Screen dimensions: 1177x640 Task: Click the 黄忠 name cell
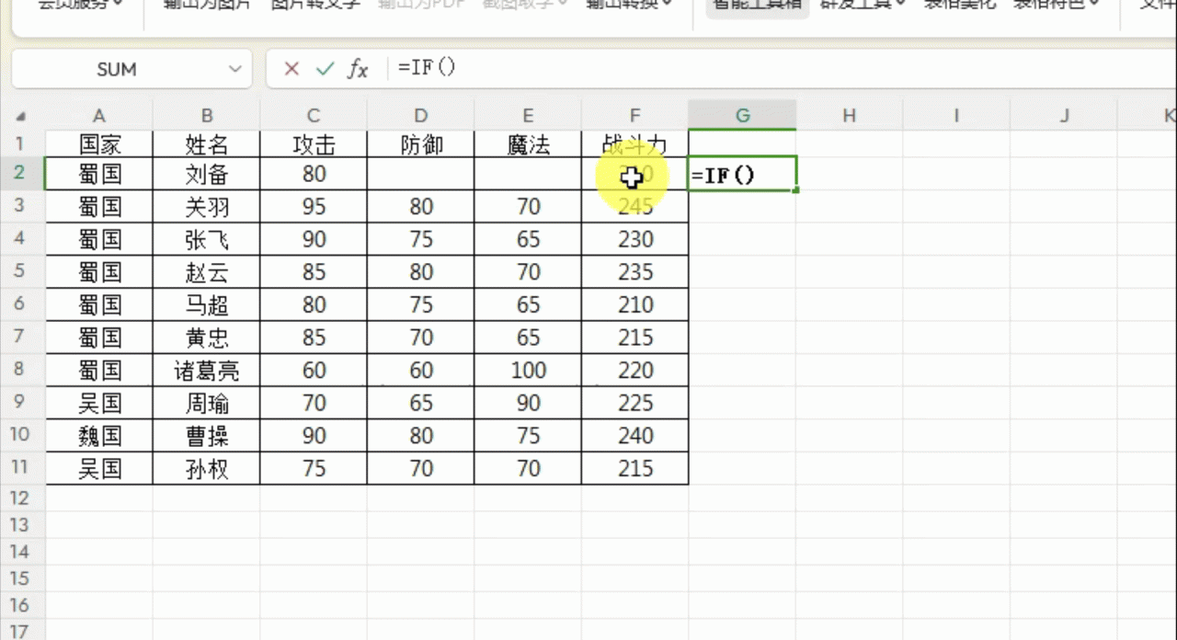[207, 337]
